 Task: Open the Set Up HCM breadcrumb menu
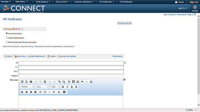pos(62,2)
